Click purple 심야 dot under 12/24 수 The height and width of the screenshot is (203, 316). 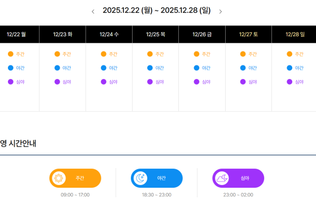coord(104,82)
